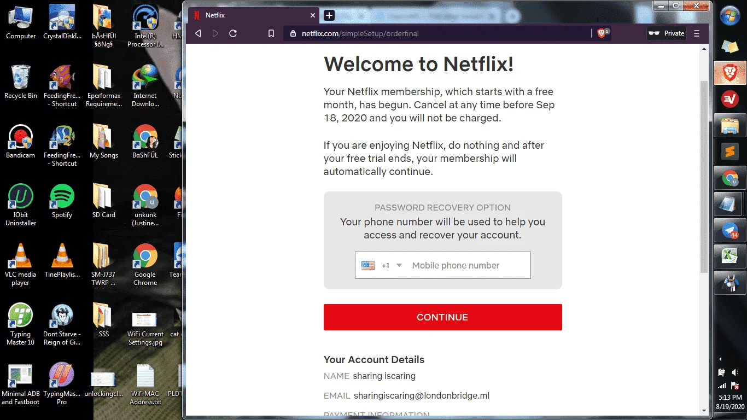Click the forward navigation arrow in Brave

[215, 33]
